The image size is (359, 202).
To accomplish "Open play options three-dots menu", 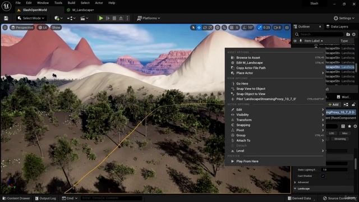I will [128, 18].
